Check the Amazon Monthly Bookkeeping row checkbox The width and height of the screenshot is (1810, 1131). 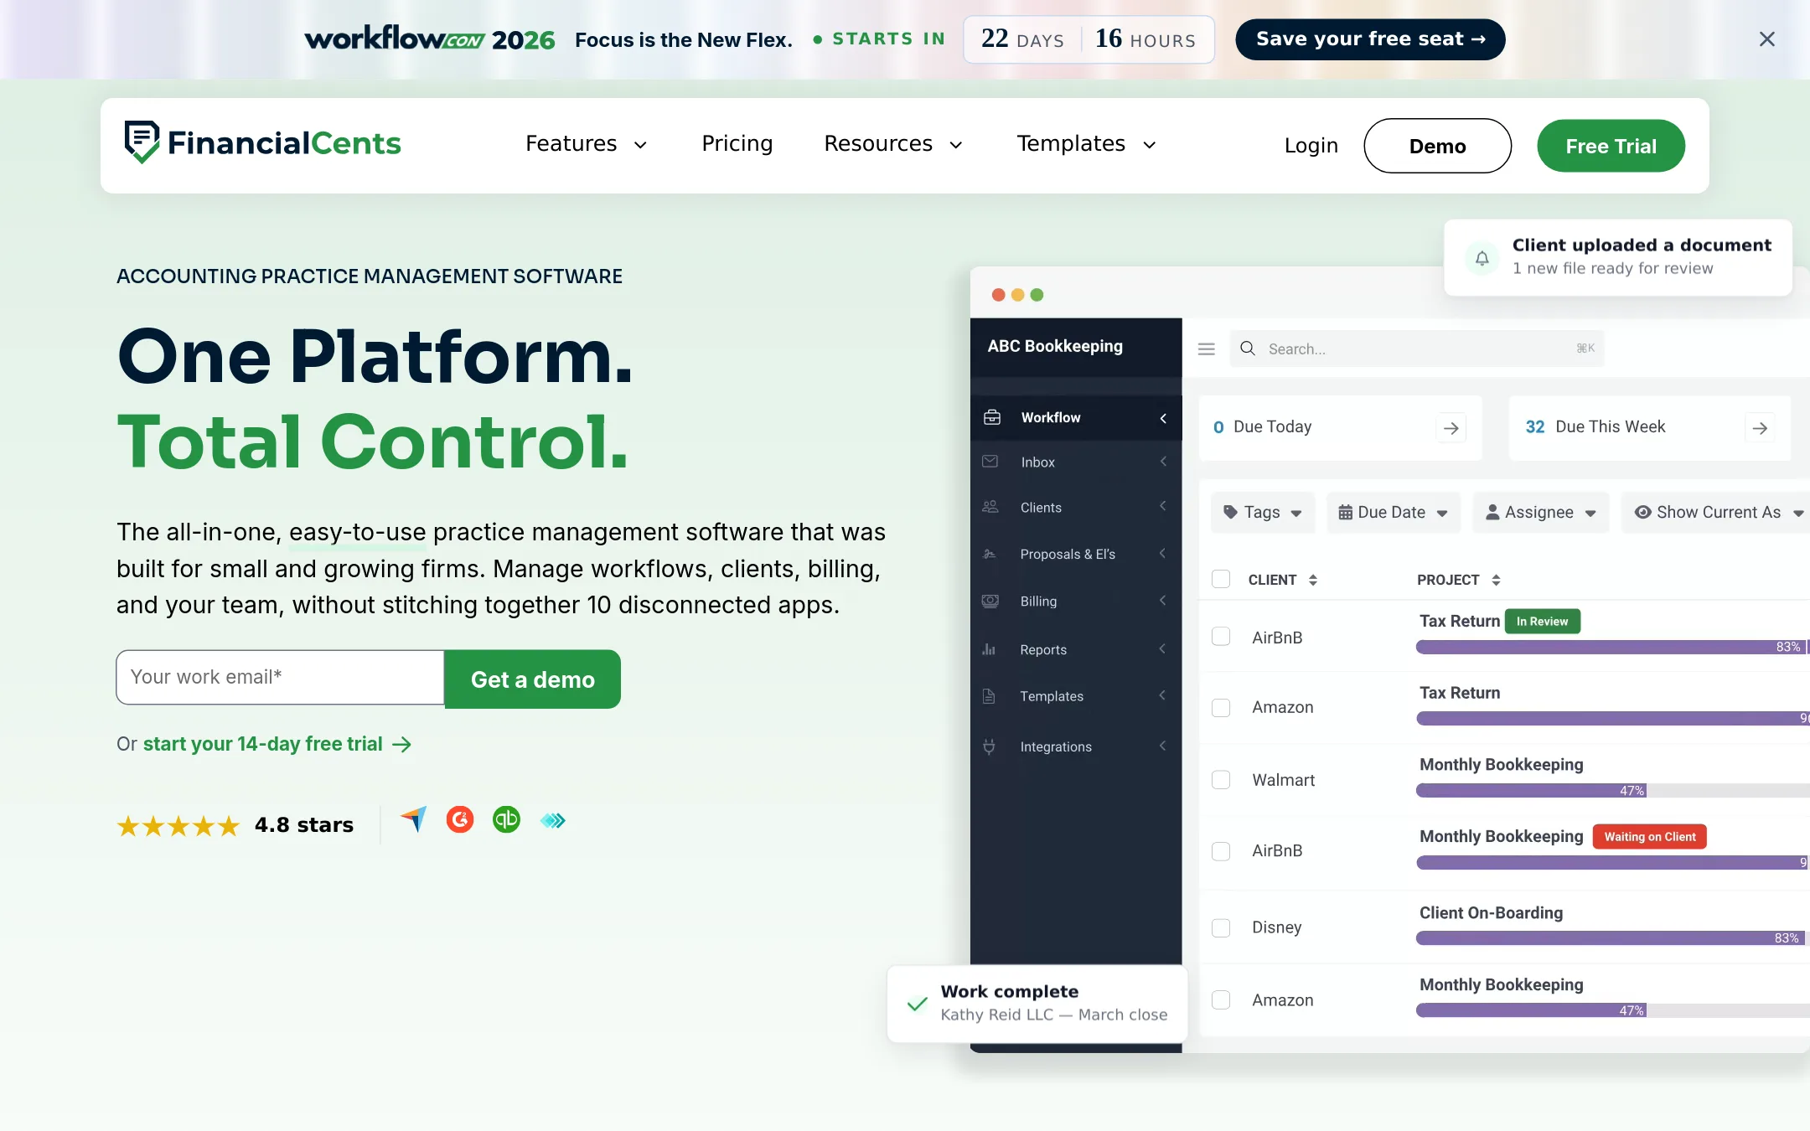[1221, 999]
